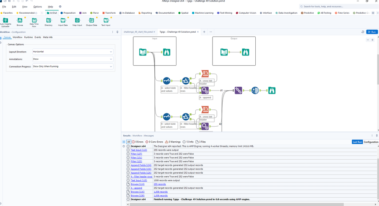
Task: Click the Text Input node in Output container
Action: click(224, 52)
